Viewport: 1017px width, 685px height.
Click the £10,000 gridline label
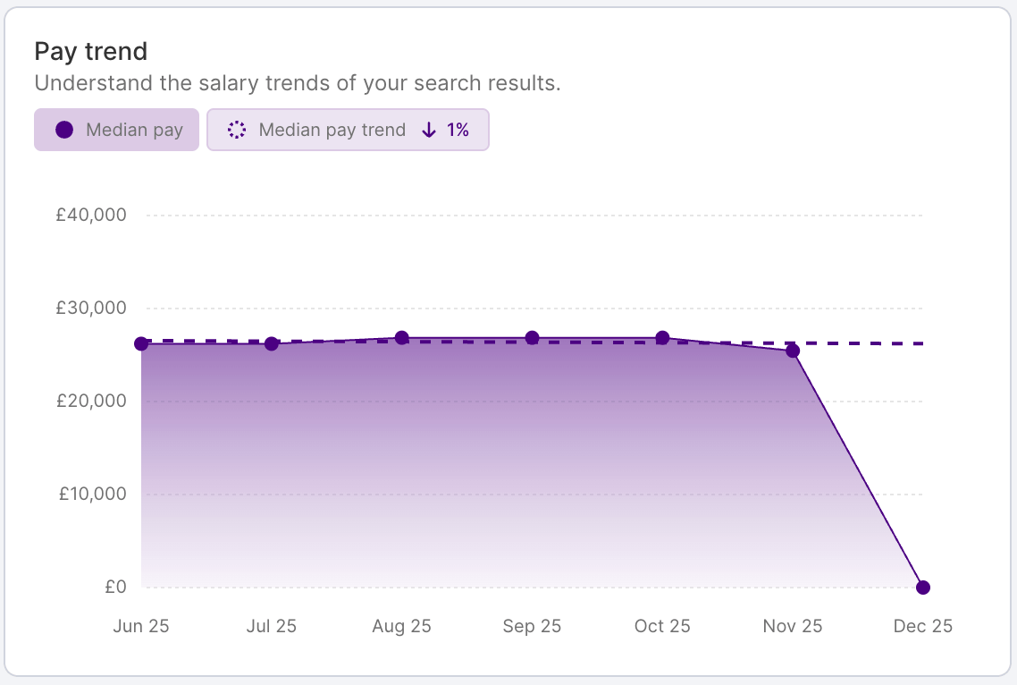click(x=89, y=494)
